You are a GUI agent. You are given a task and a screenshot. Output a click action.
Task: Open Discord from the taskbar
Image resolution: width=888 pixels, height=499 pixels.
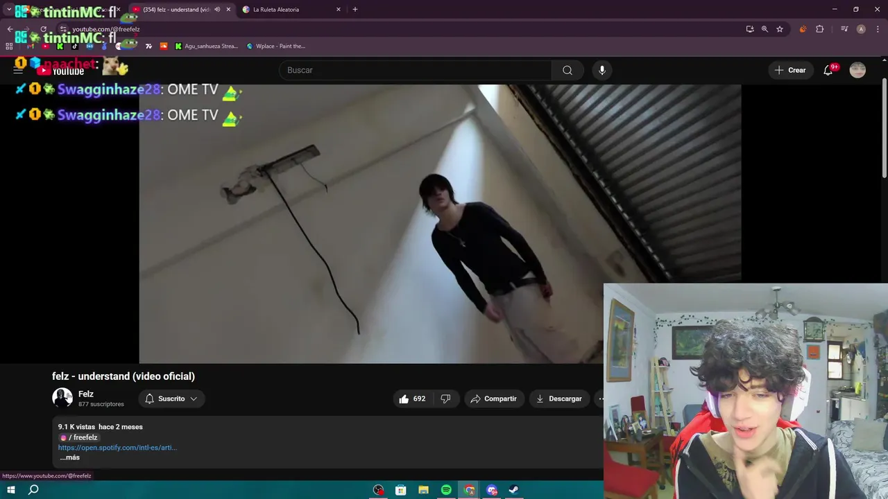click(x=492, y=490)
